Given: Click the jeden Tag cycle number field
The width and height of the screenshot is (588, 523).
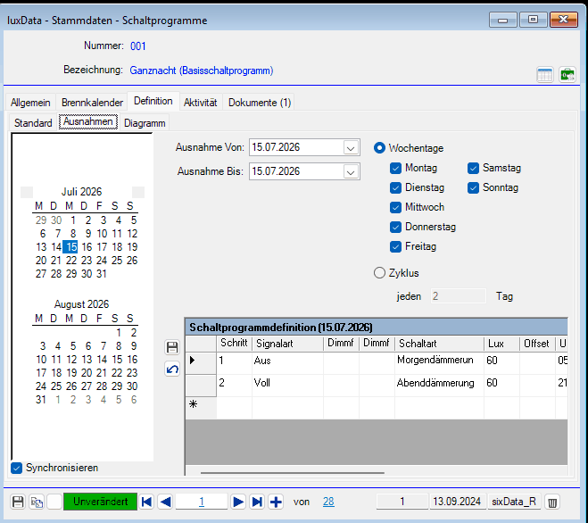Looking at the screenshot, I should click(x=458, y=296).
